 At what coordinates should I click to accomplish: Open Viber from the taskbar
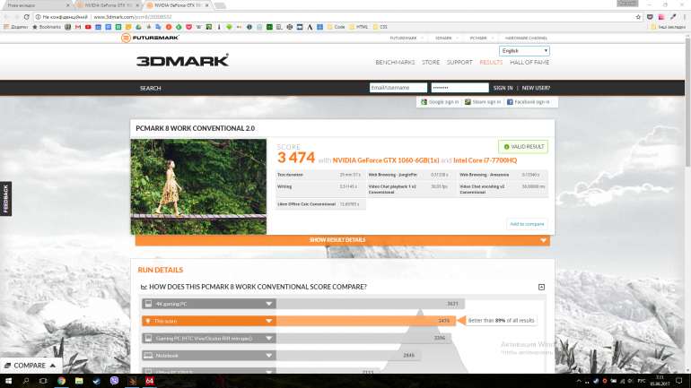click(x=114, y=381)
